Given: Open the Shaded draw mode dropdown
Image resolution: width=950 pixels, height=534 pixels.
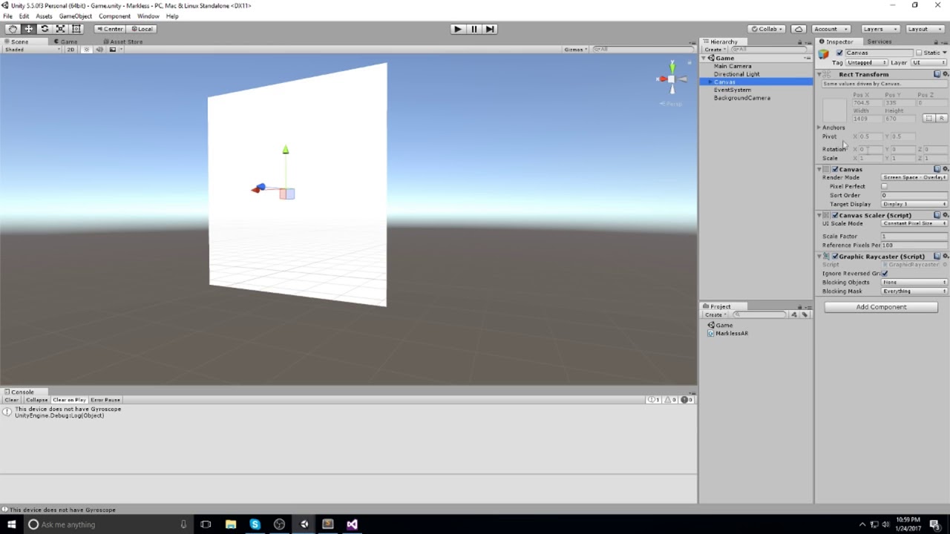Looking at the screenshot, I should coord(32,50).
